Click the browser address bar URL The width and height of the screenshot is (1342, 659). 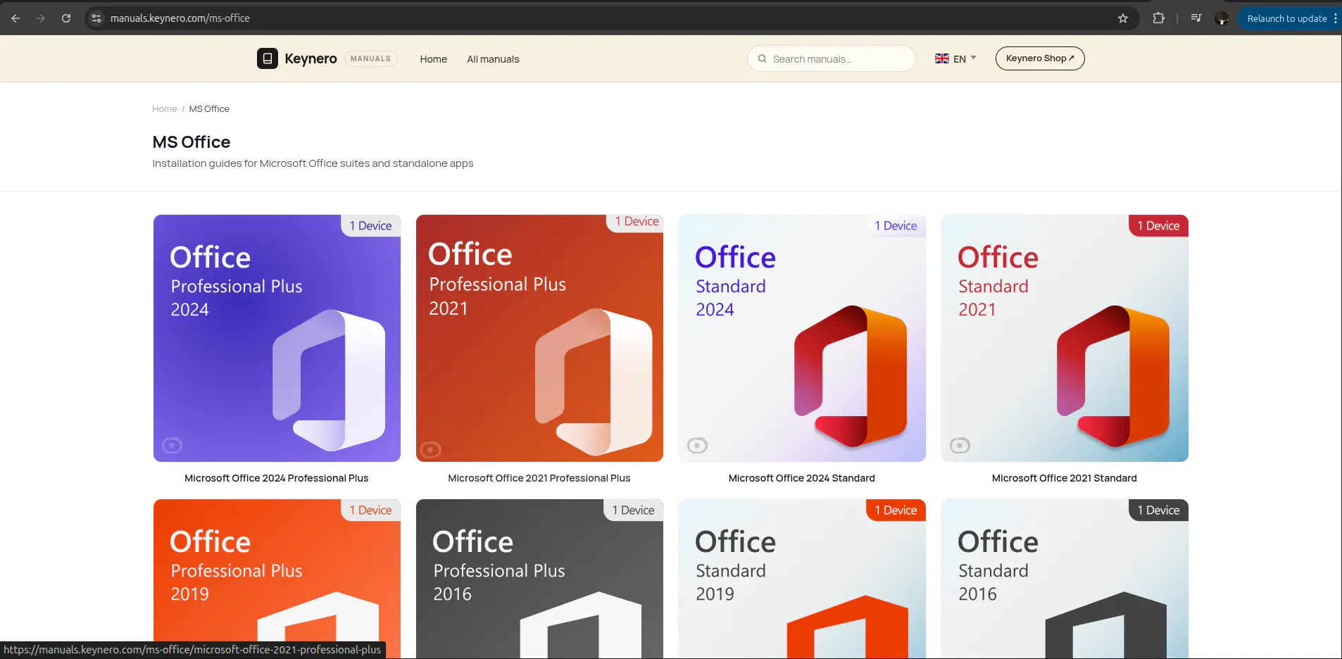180,18
